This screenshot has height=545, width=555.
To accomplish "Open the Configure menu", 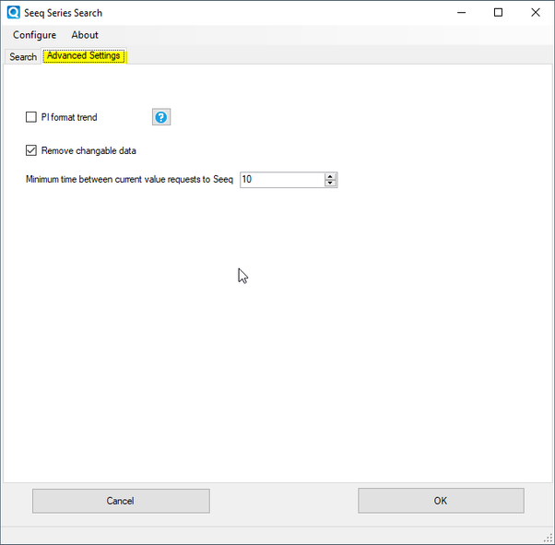I will tap(34, 35).
